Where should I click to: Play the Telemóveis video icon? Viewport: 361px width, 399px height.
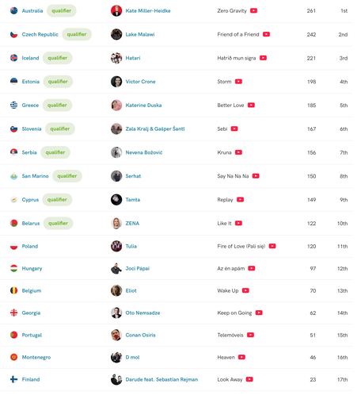click(x=250, y=335)
